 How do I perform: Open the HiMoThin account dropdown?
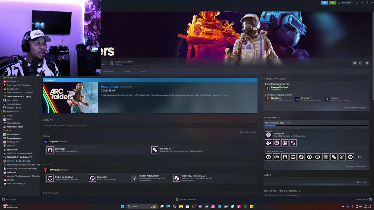pos(347,3)
